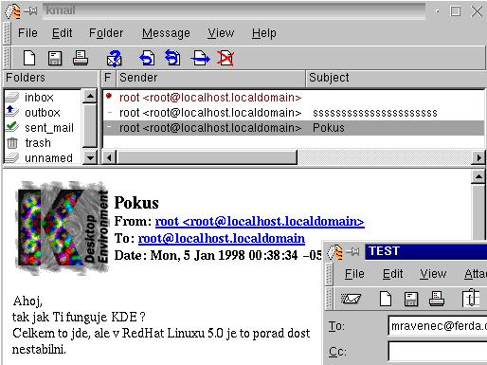
Task: Open View menu in TEST composer window
Action: tap(433, 274)
